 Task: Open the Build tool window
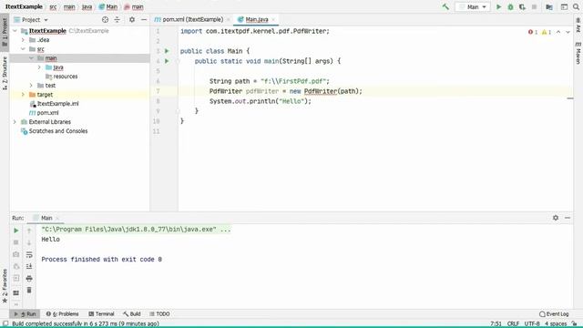pos(132,313)
